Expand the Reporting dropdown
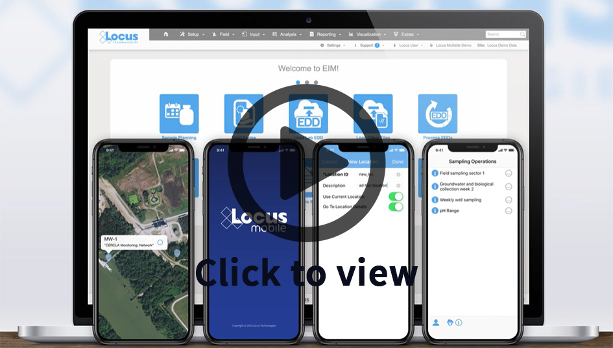This screenshot has width=613, height=348. (x=325, y=34)
